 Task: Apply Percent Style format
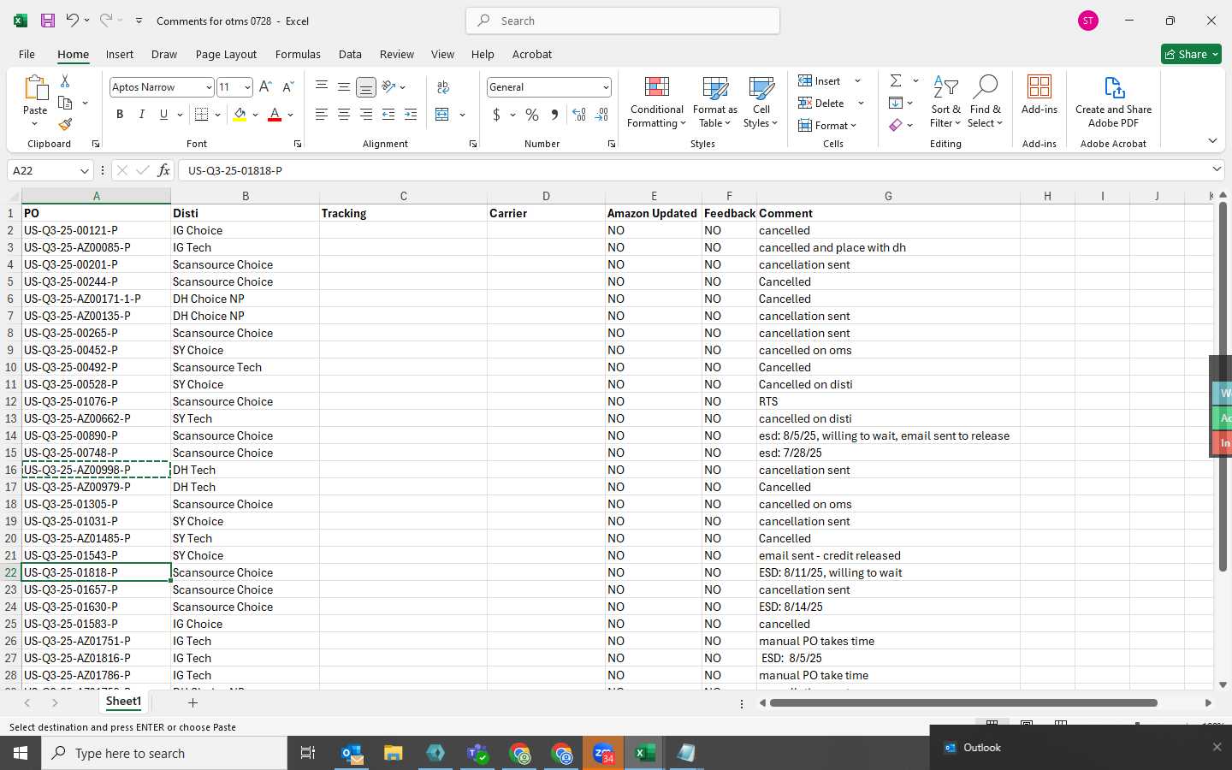[532, 115]
